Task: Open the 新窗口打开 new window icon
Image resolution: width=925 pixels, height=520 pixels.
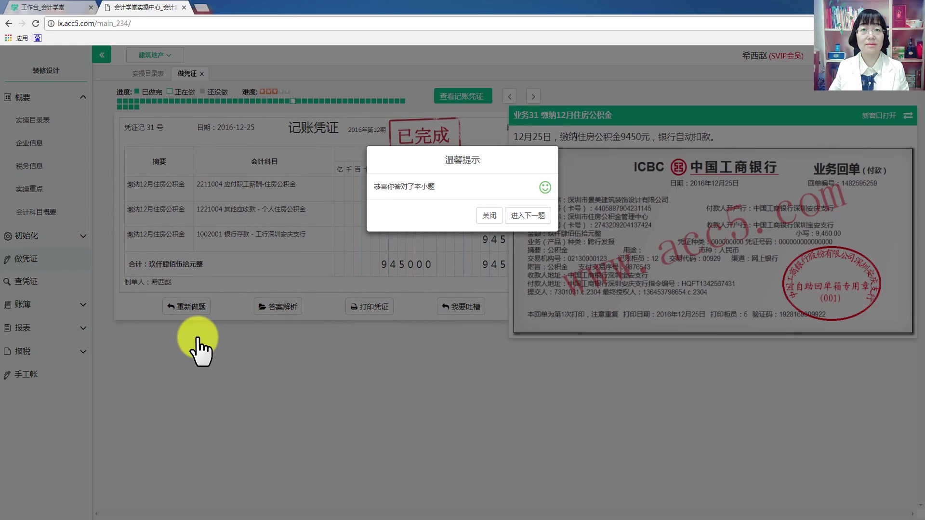Action: coord(909,116)
